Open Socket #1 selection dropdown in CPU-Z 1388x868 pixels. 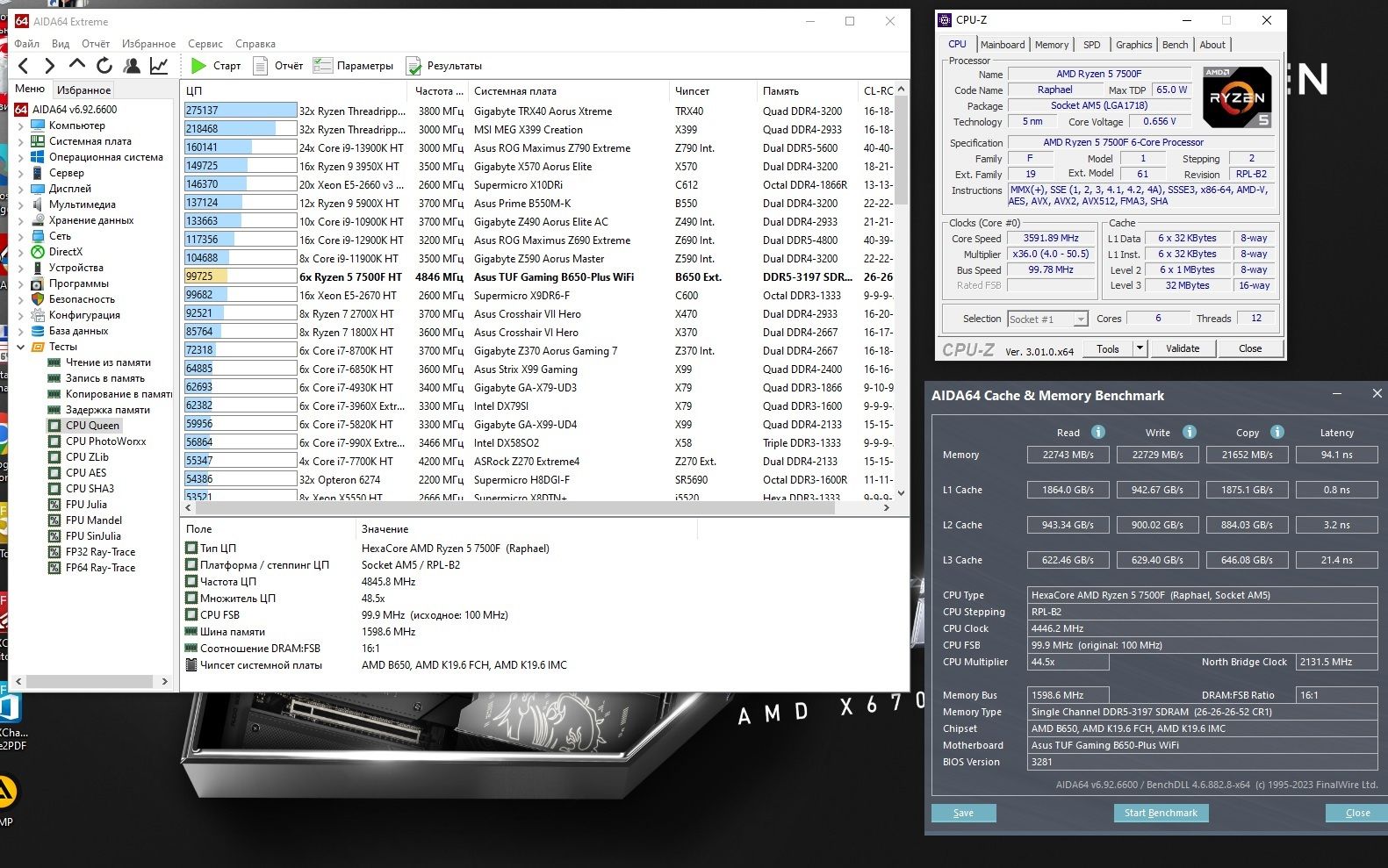click(1048, 319)
